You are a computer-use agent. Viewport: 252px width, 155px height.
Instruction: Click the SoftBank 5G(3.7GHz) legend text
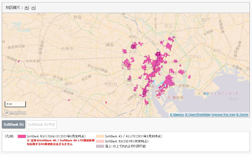(56, 136)
